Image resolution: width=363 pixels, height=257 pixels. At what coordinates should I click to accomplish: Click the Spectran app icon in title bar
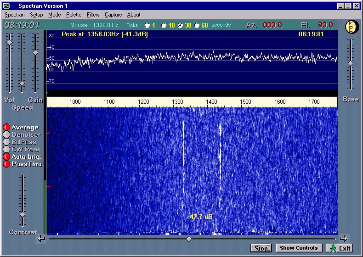[6, 6]
